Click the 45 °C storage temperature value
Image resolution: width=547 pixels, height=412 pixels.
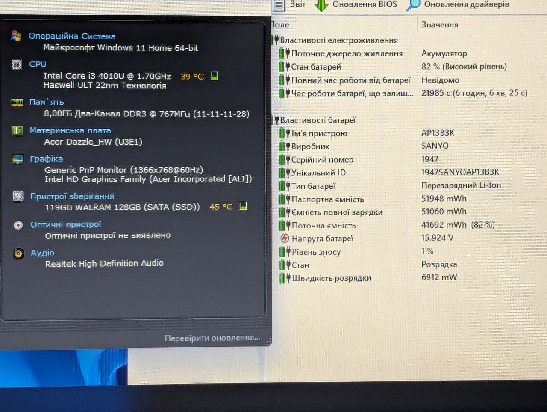click(x=221, y=207)
